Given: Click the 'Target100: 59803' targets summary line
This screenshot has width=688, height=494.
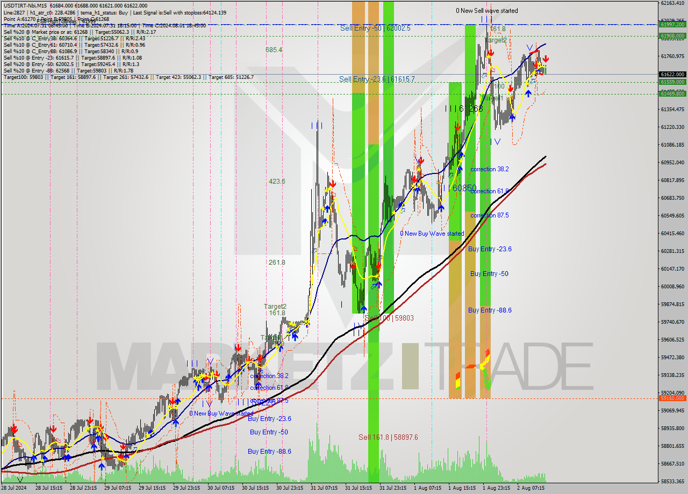Looking at the screenshot, I should (x=128, y=77).
